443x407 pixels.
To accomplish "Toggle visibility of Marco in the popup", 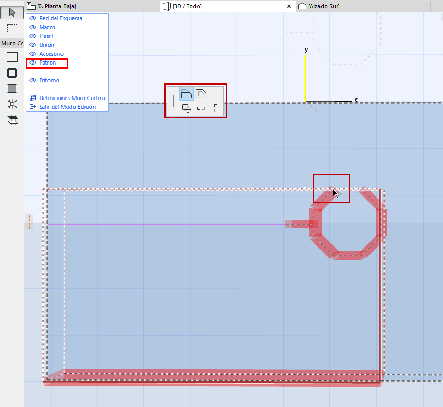I will coord(32,27).
